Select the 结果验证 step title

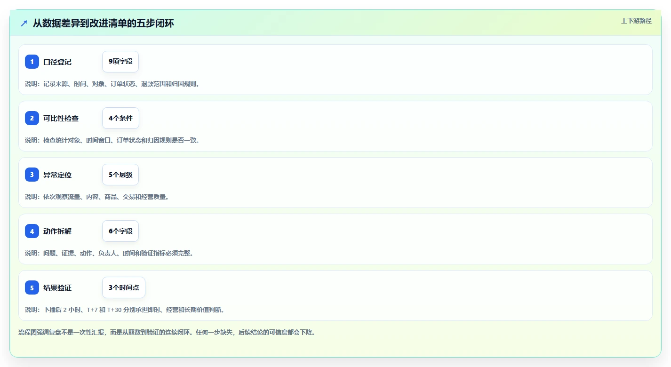(x=57, y=287)
